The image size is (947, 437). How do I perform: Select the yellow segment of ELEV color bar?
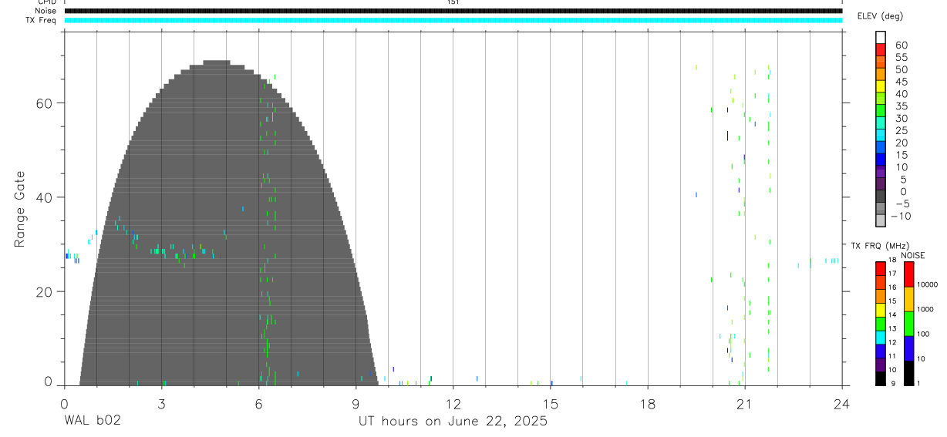pos(881,87)
